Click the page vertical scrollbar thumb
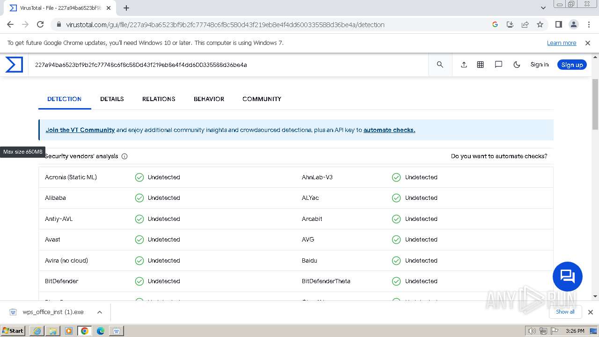 coord(595,104)
